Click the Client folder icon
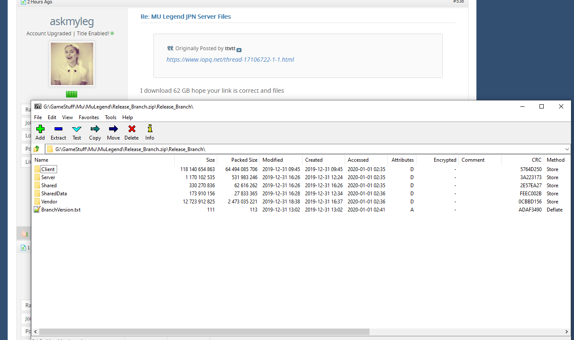 point(37,169)
